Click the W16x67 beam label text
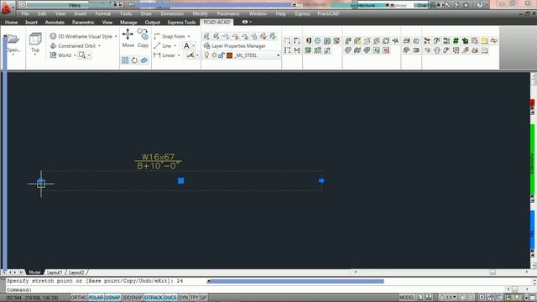537x302 pixels. 158,157
